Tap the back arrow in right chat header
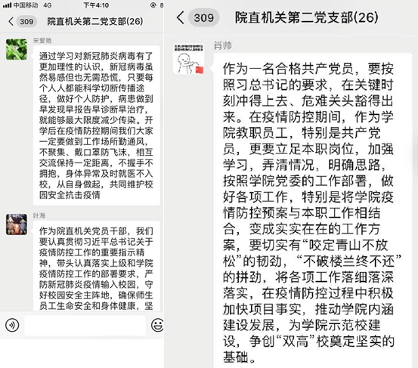The height and width of the screenshot is (368, 418). (x=180, y=17)
